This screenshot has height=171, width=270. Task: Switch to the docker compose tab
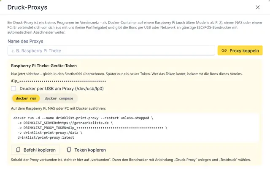[x=59, y=98]
